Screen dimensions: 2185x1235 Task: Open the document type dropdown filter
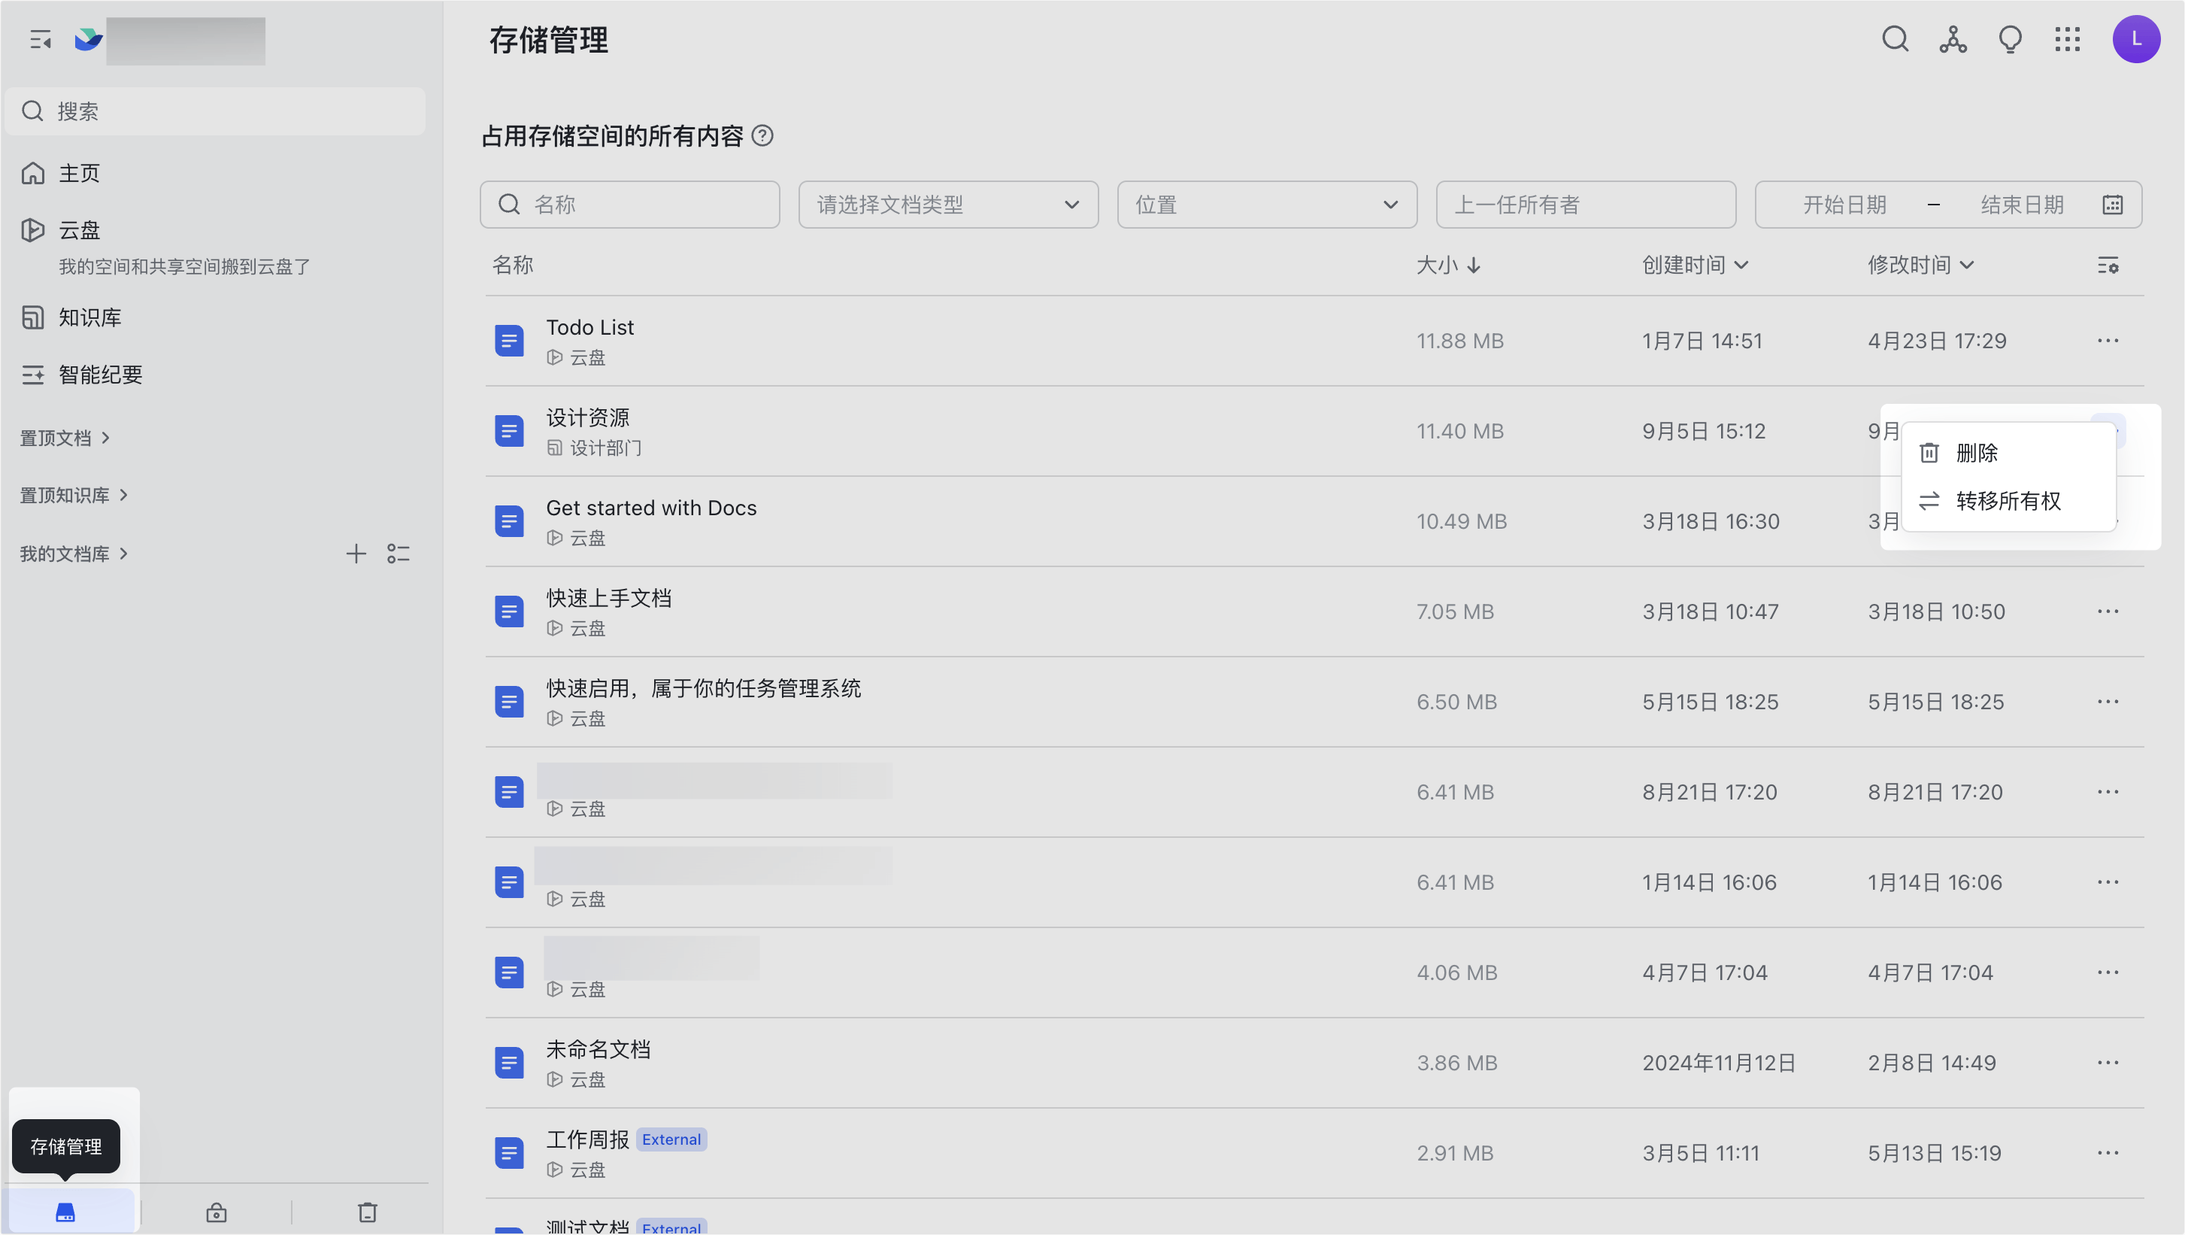[947, 205]
